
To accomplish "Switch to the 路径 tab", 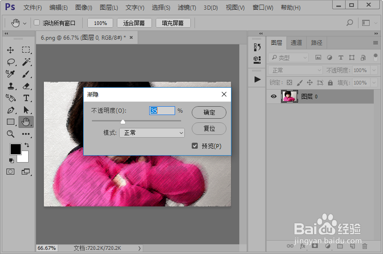I will click(x=316, y=43).
